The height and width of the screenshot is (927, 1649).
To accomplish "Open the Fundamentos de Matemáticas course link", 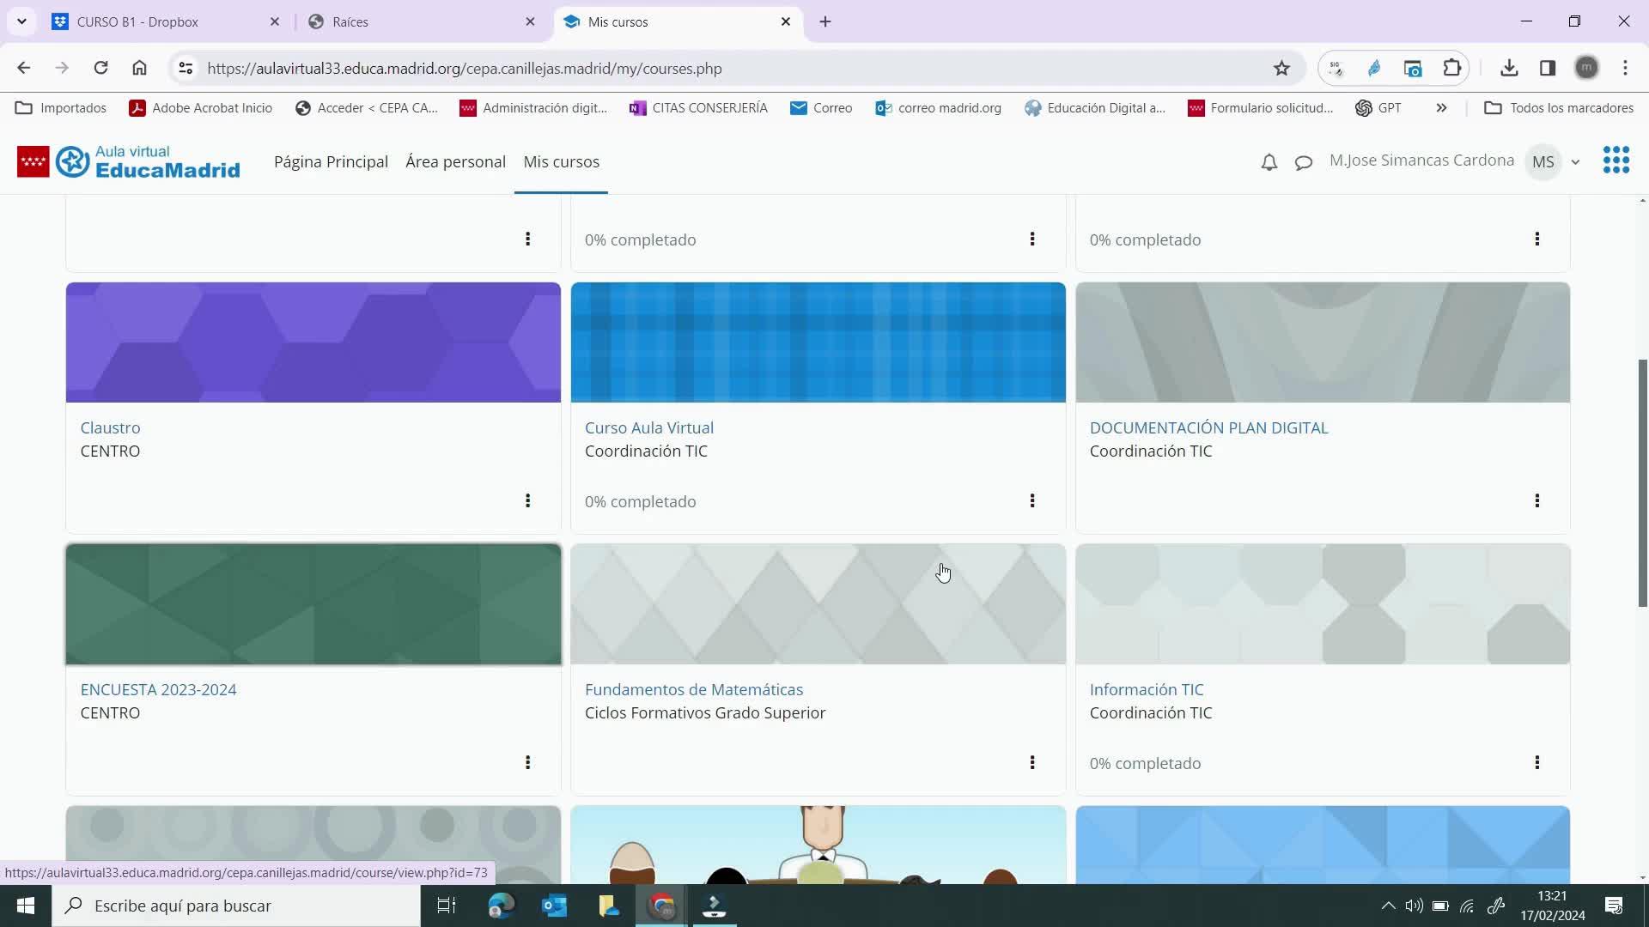I will click(x=693, y=689).
